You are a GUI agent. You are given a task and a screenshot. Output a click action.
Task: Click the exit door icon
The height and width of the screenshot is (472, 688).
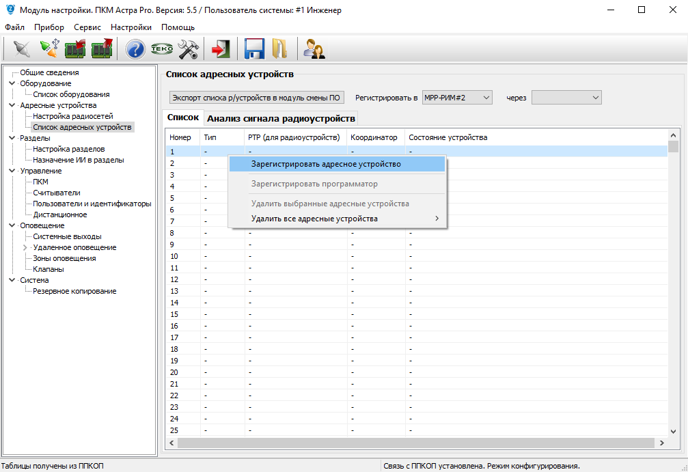(221, 48)
